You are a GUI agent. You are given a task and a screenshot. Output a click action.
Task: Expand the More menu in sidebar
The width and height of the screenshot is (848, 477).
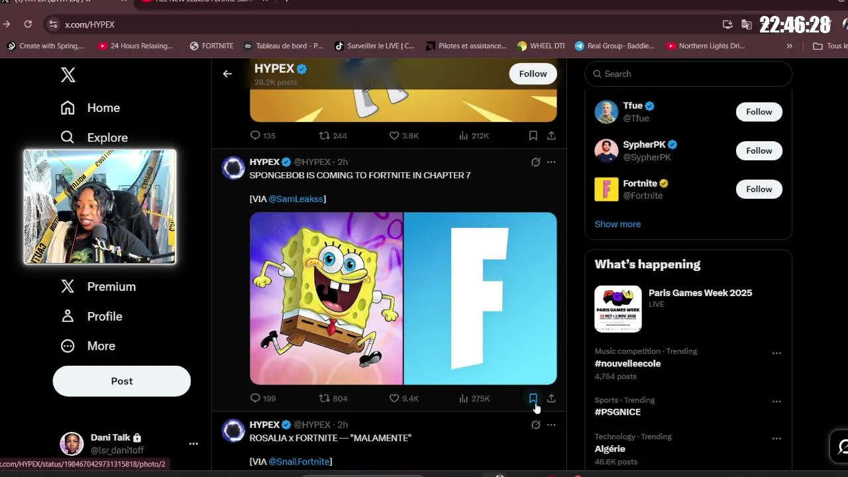click(87, 346)
